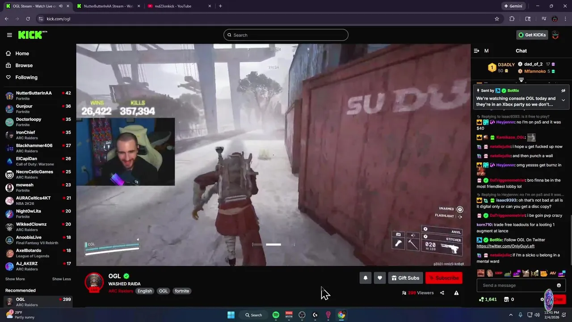Viewport: 572px width, 322px height.
Task: Open the ElCapiDan Warzone channel
Action: click(38, 161)
